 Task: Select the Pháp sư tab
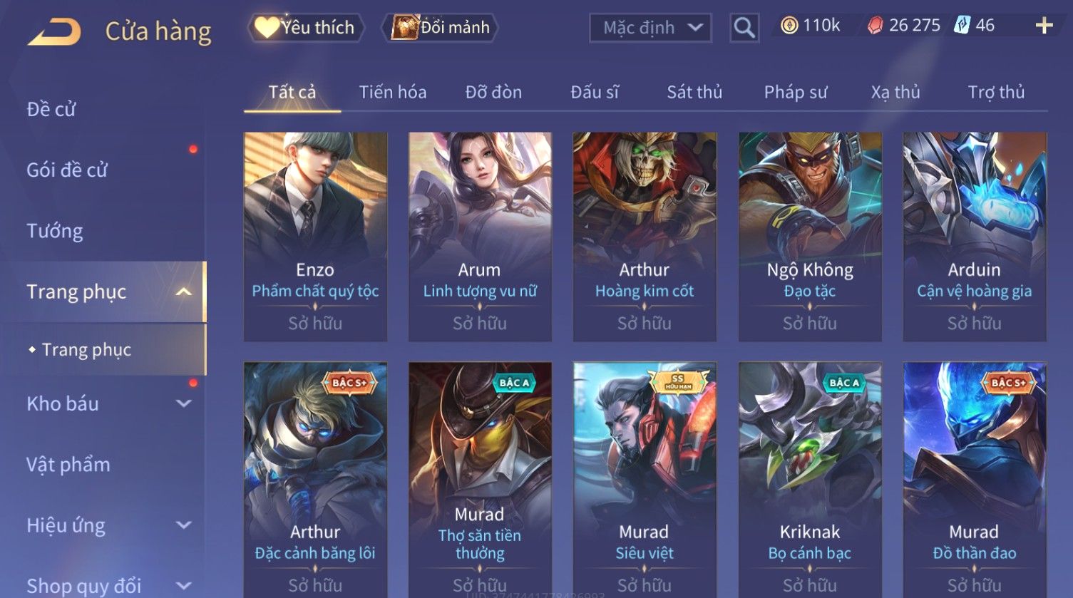(x=796, y=92)
